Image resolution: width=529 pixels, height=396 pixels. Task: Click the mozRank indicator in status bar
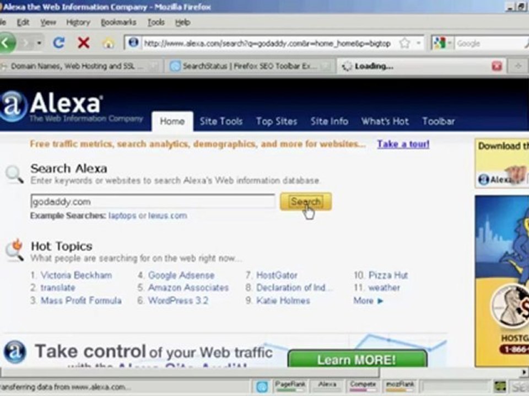400,386
